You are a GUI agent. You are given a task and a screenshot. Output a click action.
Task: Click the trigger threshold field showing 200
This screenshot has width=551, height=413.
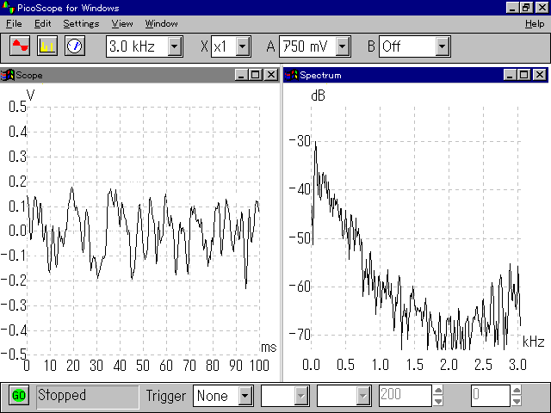(x=406, y=396)
